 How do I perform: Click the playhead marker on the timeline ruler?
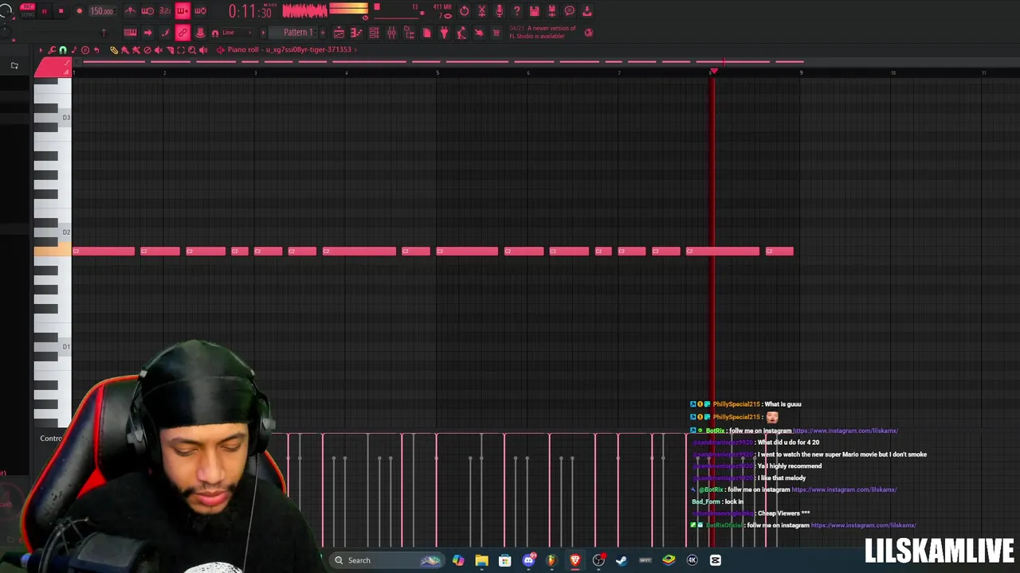pos(713,72)
